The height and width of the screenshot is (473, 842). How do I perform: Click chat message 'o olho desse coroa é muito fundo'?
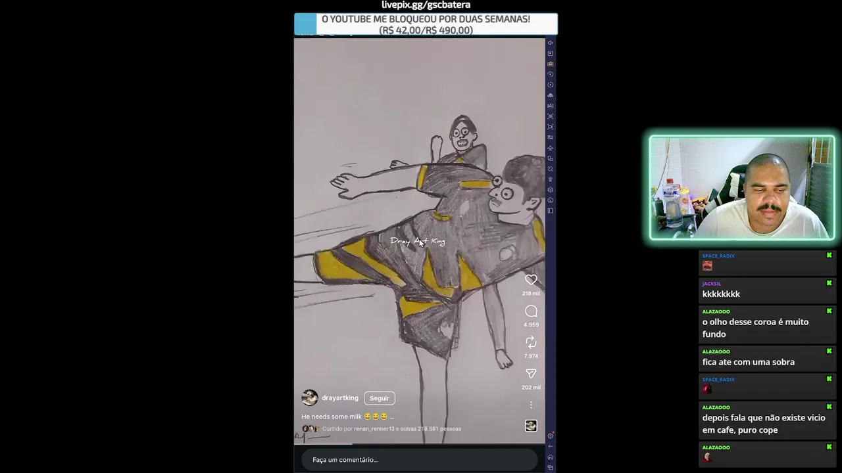(755, 328)
